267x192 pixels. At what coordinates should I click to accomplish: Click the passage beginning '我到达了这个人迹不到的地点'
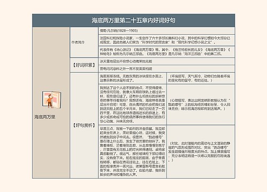click(132, 105)
